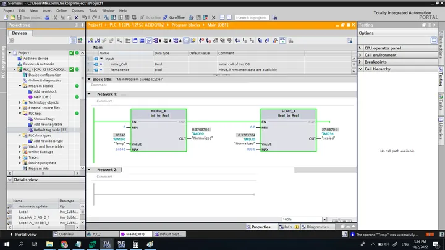Viewport: 445px width, 250px height.
Task: Open the Chrome browser from taskbar
Action: click(x=64, y=244)
